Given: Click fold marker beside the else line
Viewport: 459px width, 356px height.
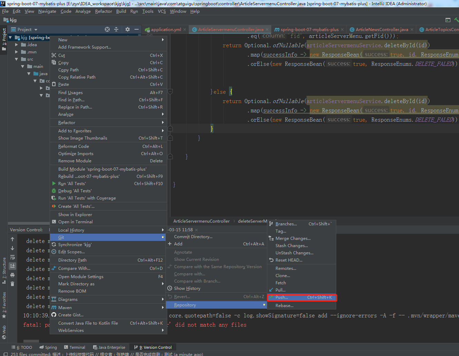Looking at the screenshot, I should 170,92.
